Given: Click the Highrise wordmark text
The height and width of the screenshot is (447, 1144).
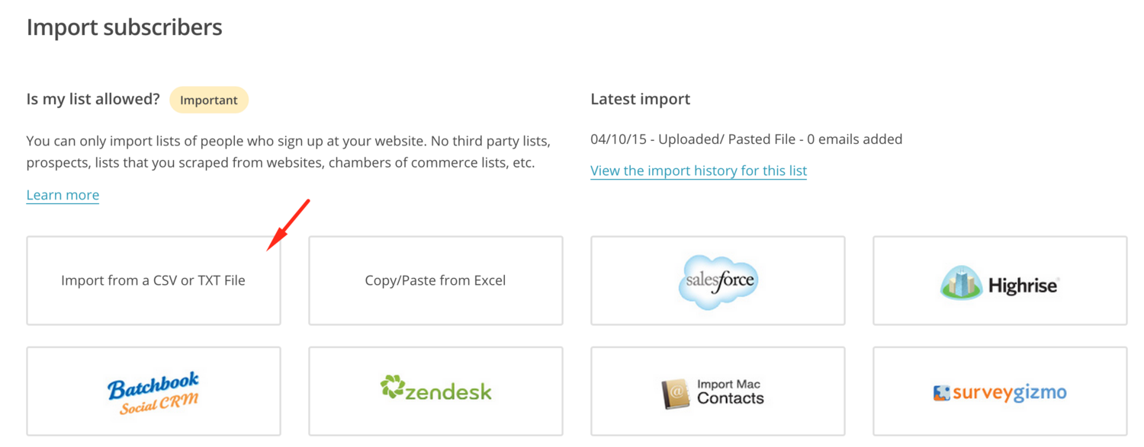Looking at the screenshot, I should 1023,286.
